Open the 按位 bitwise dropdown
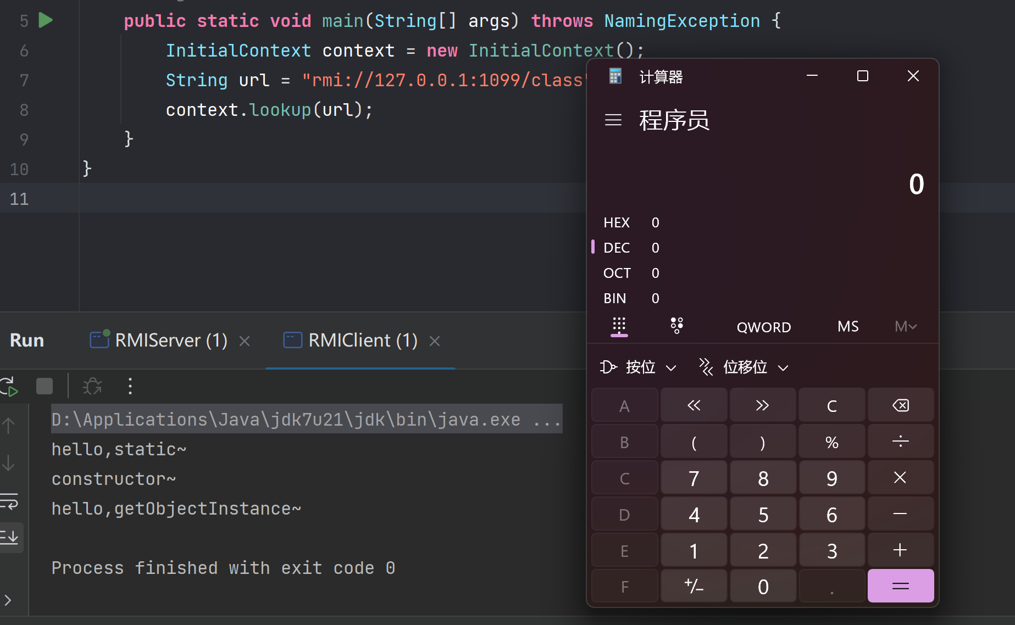1015x625 pixels. click(638, 367)
